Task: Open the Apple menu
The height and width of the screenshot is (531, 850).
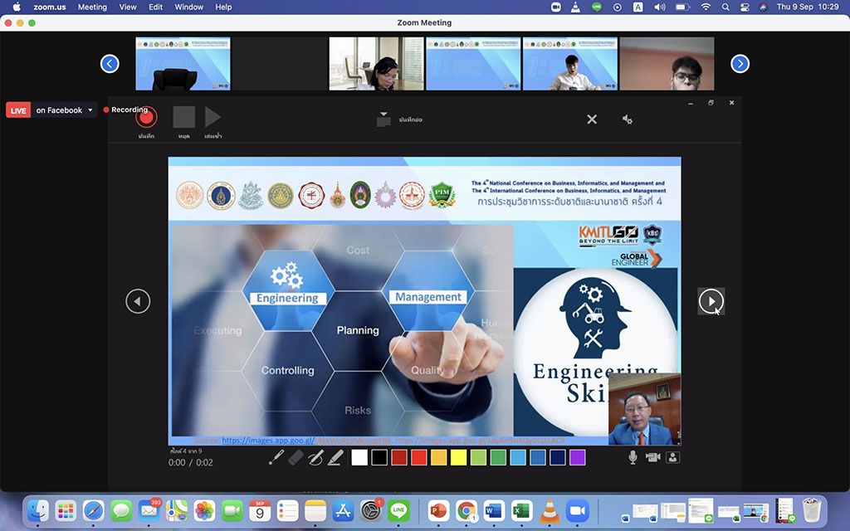Action: pos(17,7)
